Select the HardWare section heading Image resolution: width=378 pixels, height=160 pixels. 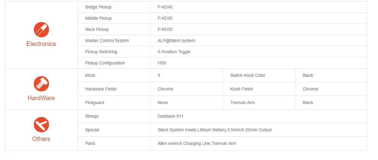point(41,98)
